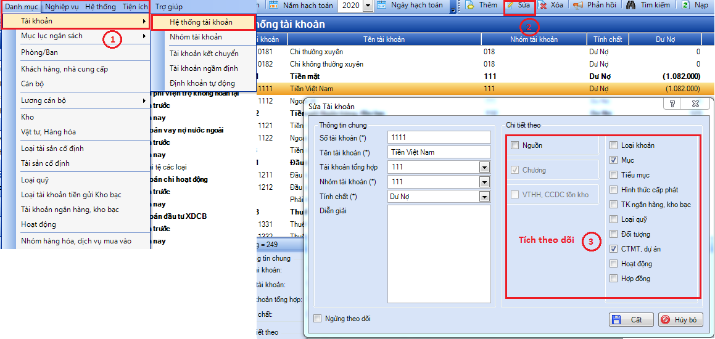715x339 pixels.
Task: Click the Cất save button
Action: click(x=631, y=319)
